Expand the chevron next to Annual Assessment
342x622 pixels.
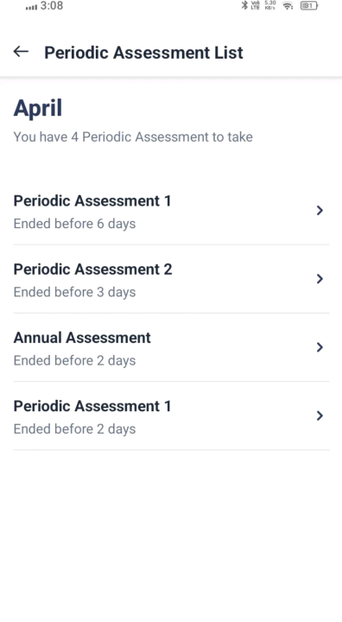point(320,347)
